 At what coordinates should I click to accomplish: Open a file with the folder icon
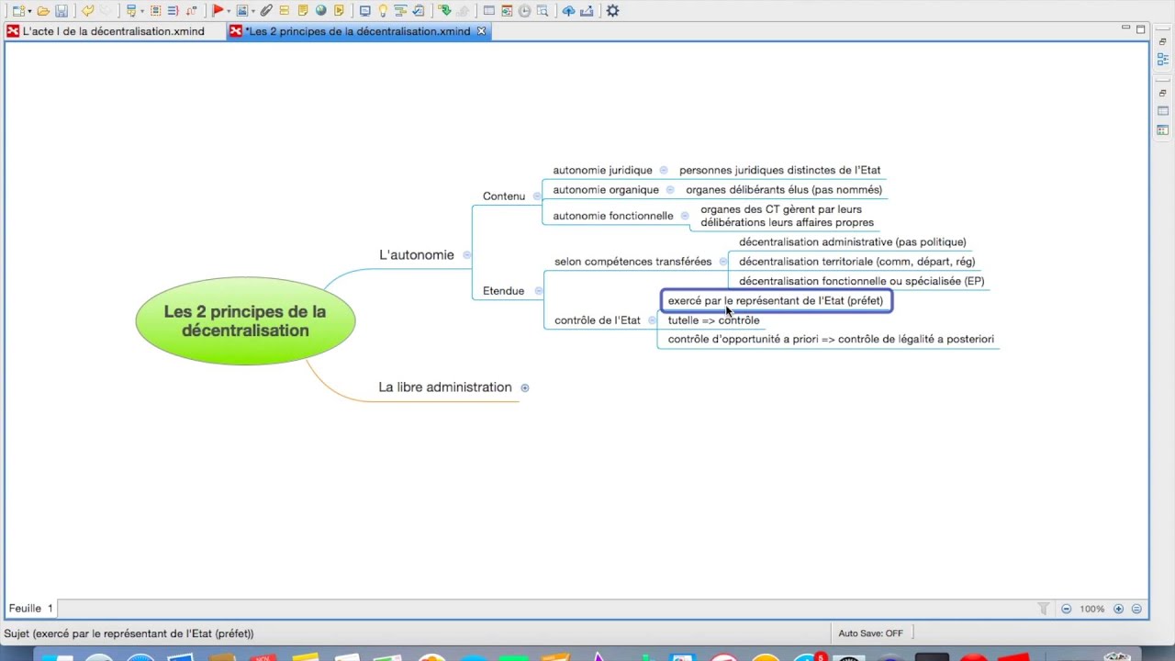43,11
